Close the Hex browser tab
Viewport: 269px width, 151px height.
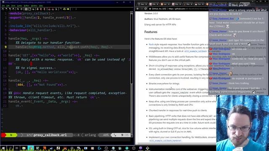pyautogui.click(x=191, y=4)
